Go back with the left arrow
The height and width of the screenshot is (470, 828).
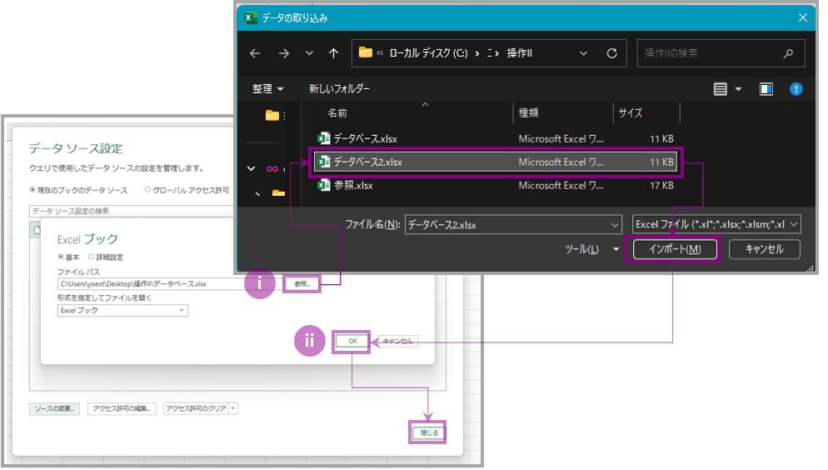pyautogui.click(x=255, y=53)
